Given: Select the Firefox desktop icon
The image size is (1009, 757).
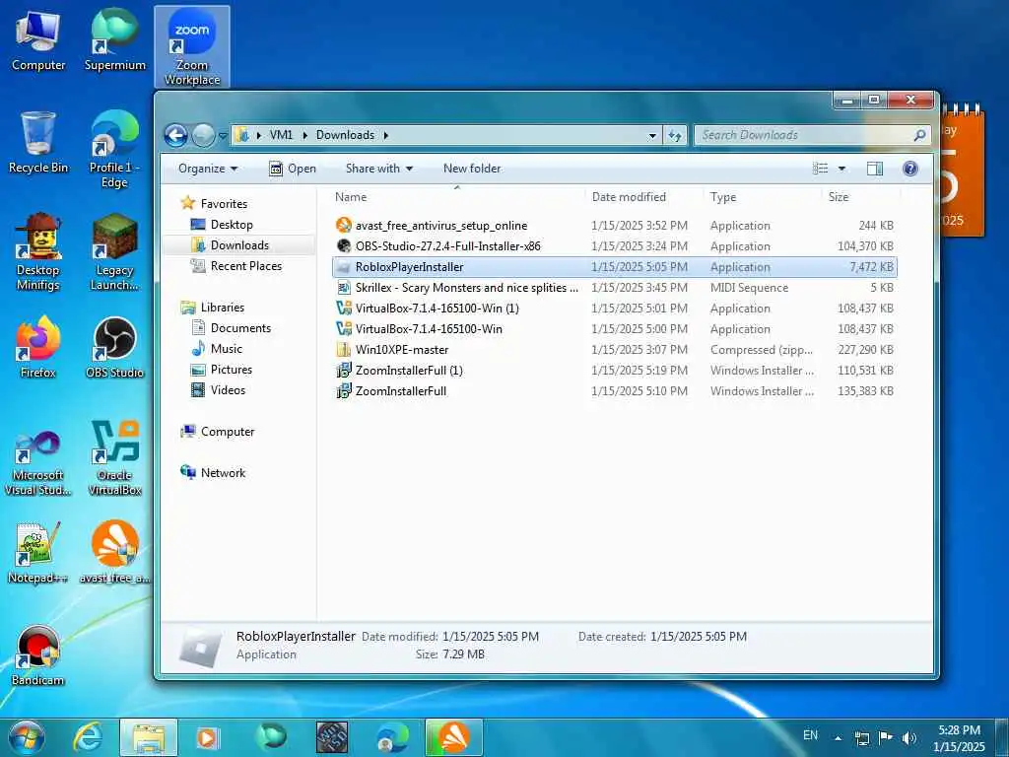Looking at the screenshot, I should tap(38, 348).
